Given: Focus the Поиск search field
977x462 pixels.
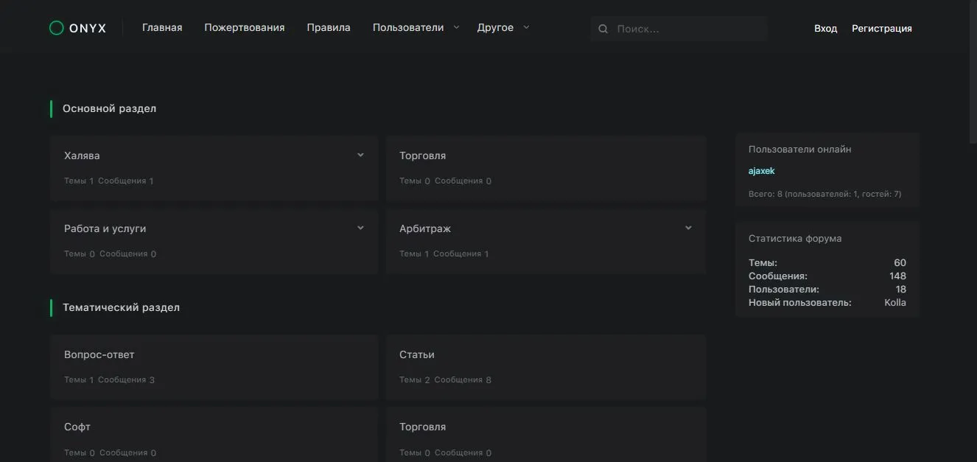Looking at the screenshot, I should tap(685, 29).
